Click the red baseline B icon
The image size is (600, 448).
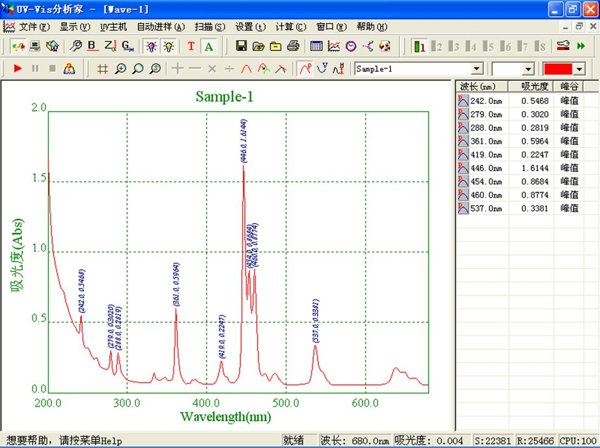(92, 46)
